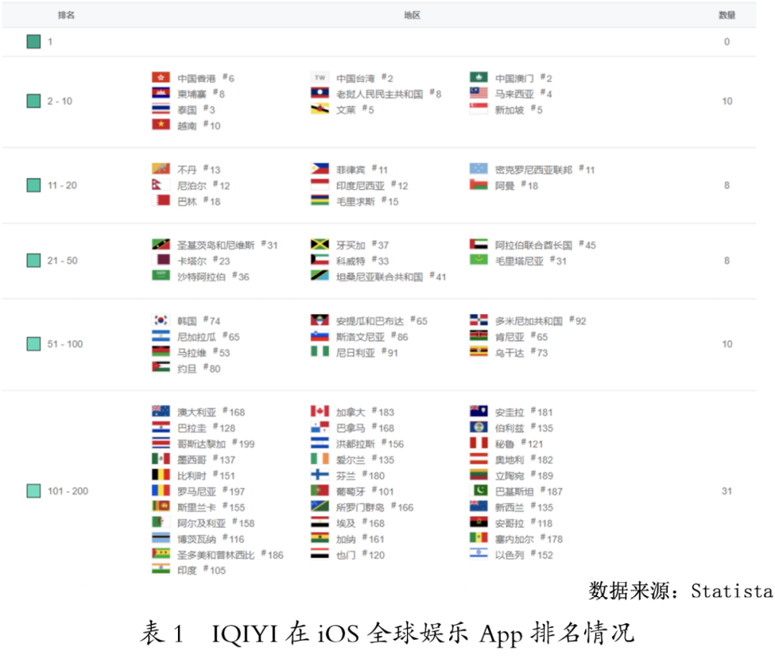Viewport: 775px width, 659px height.
Task: Click the 新西兰 region name
Action: click(509, 508)
